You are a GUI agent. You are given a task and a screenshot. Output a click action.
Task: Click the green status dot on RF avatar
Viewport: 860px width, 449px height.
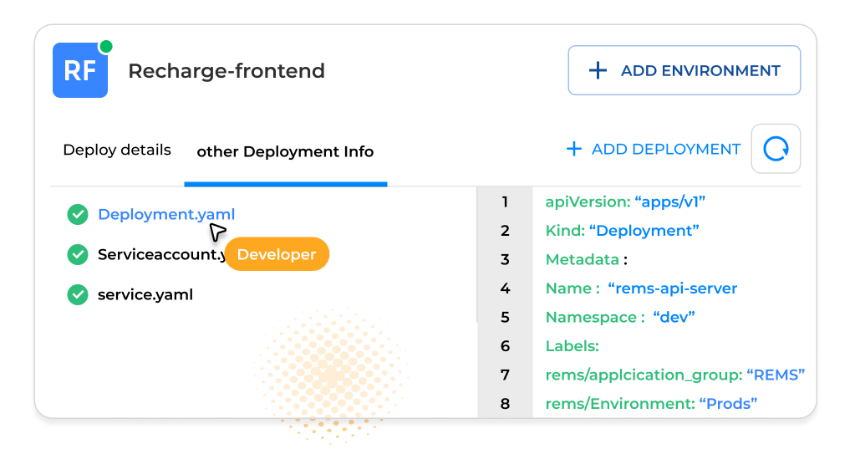pos(106,46)
